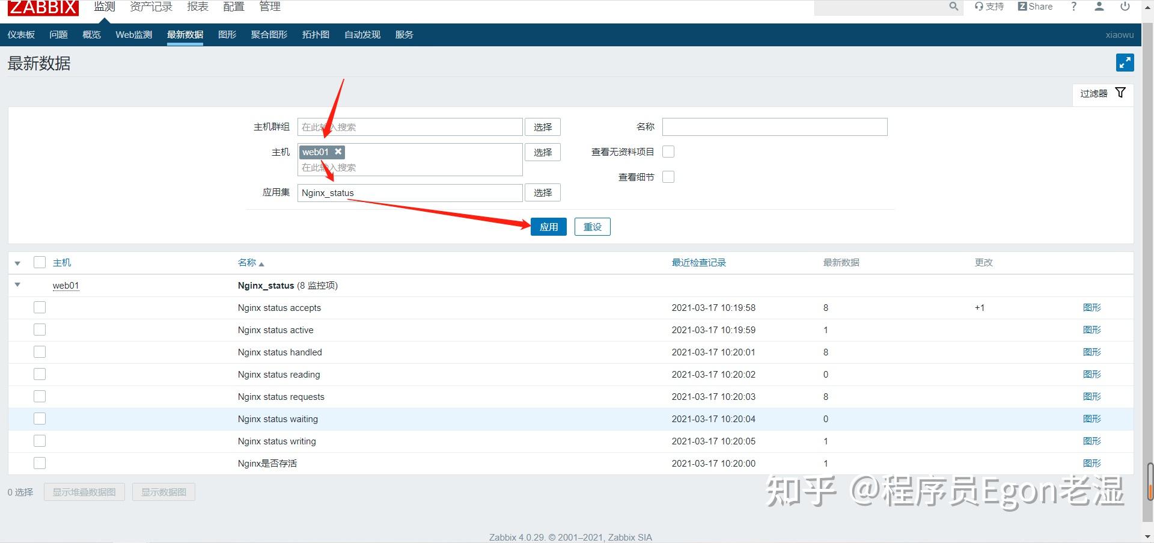The height and width of the screenshot is (543, 1154).
Task: Click xiaowu username text
Action: click(x=1120, y=35)
